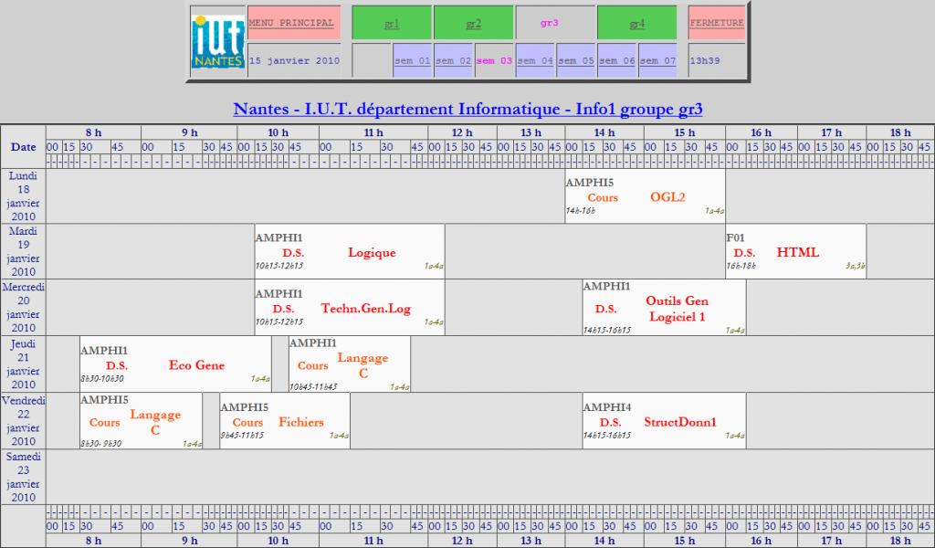Click Thursday's Langage C course
Screen dimensions: 935x548
pos(350,364)
